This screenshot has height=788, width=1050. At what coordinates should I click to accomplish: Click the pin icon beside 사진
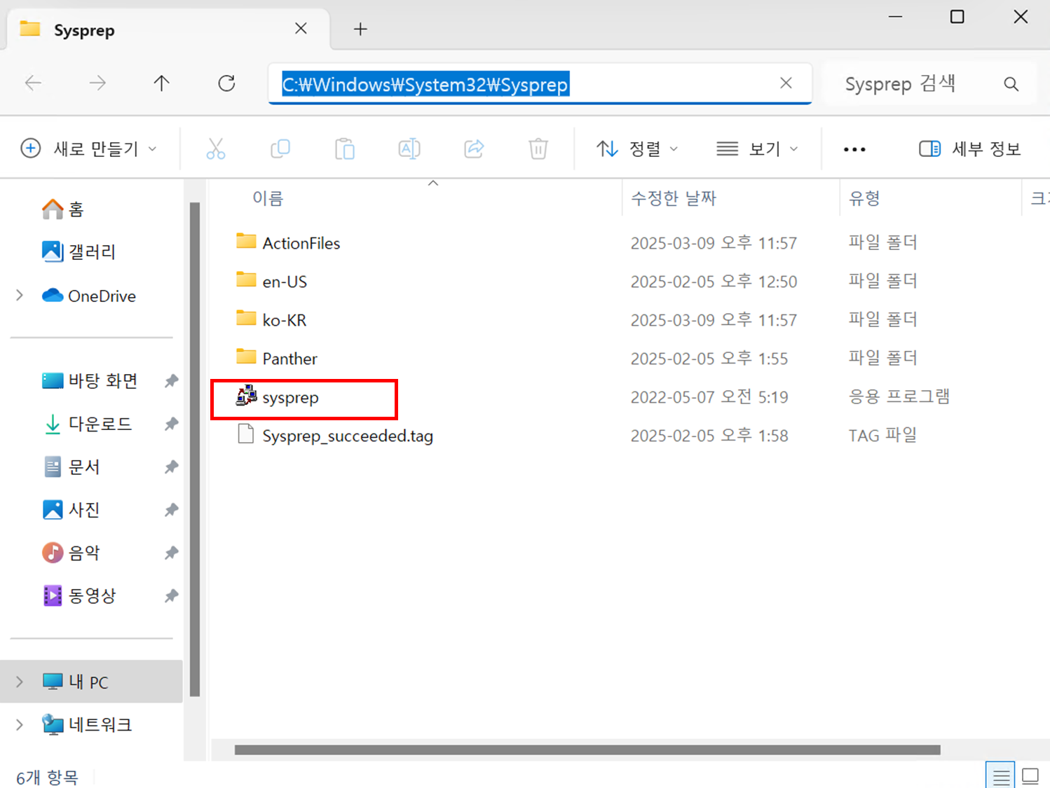171,510
